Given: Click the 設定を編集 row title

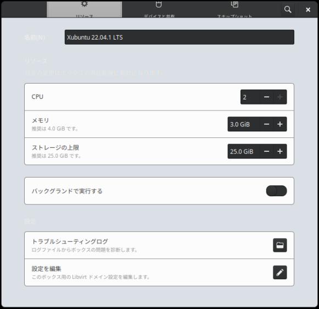Looking at the screenshot, I should (46, 269).
